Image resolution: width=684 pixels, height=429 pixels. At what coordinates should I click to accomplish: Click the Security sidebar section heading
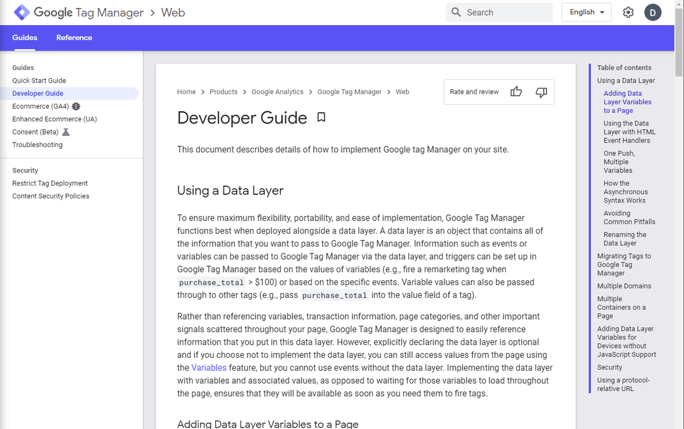[x=25, y=170]
